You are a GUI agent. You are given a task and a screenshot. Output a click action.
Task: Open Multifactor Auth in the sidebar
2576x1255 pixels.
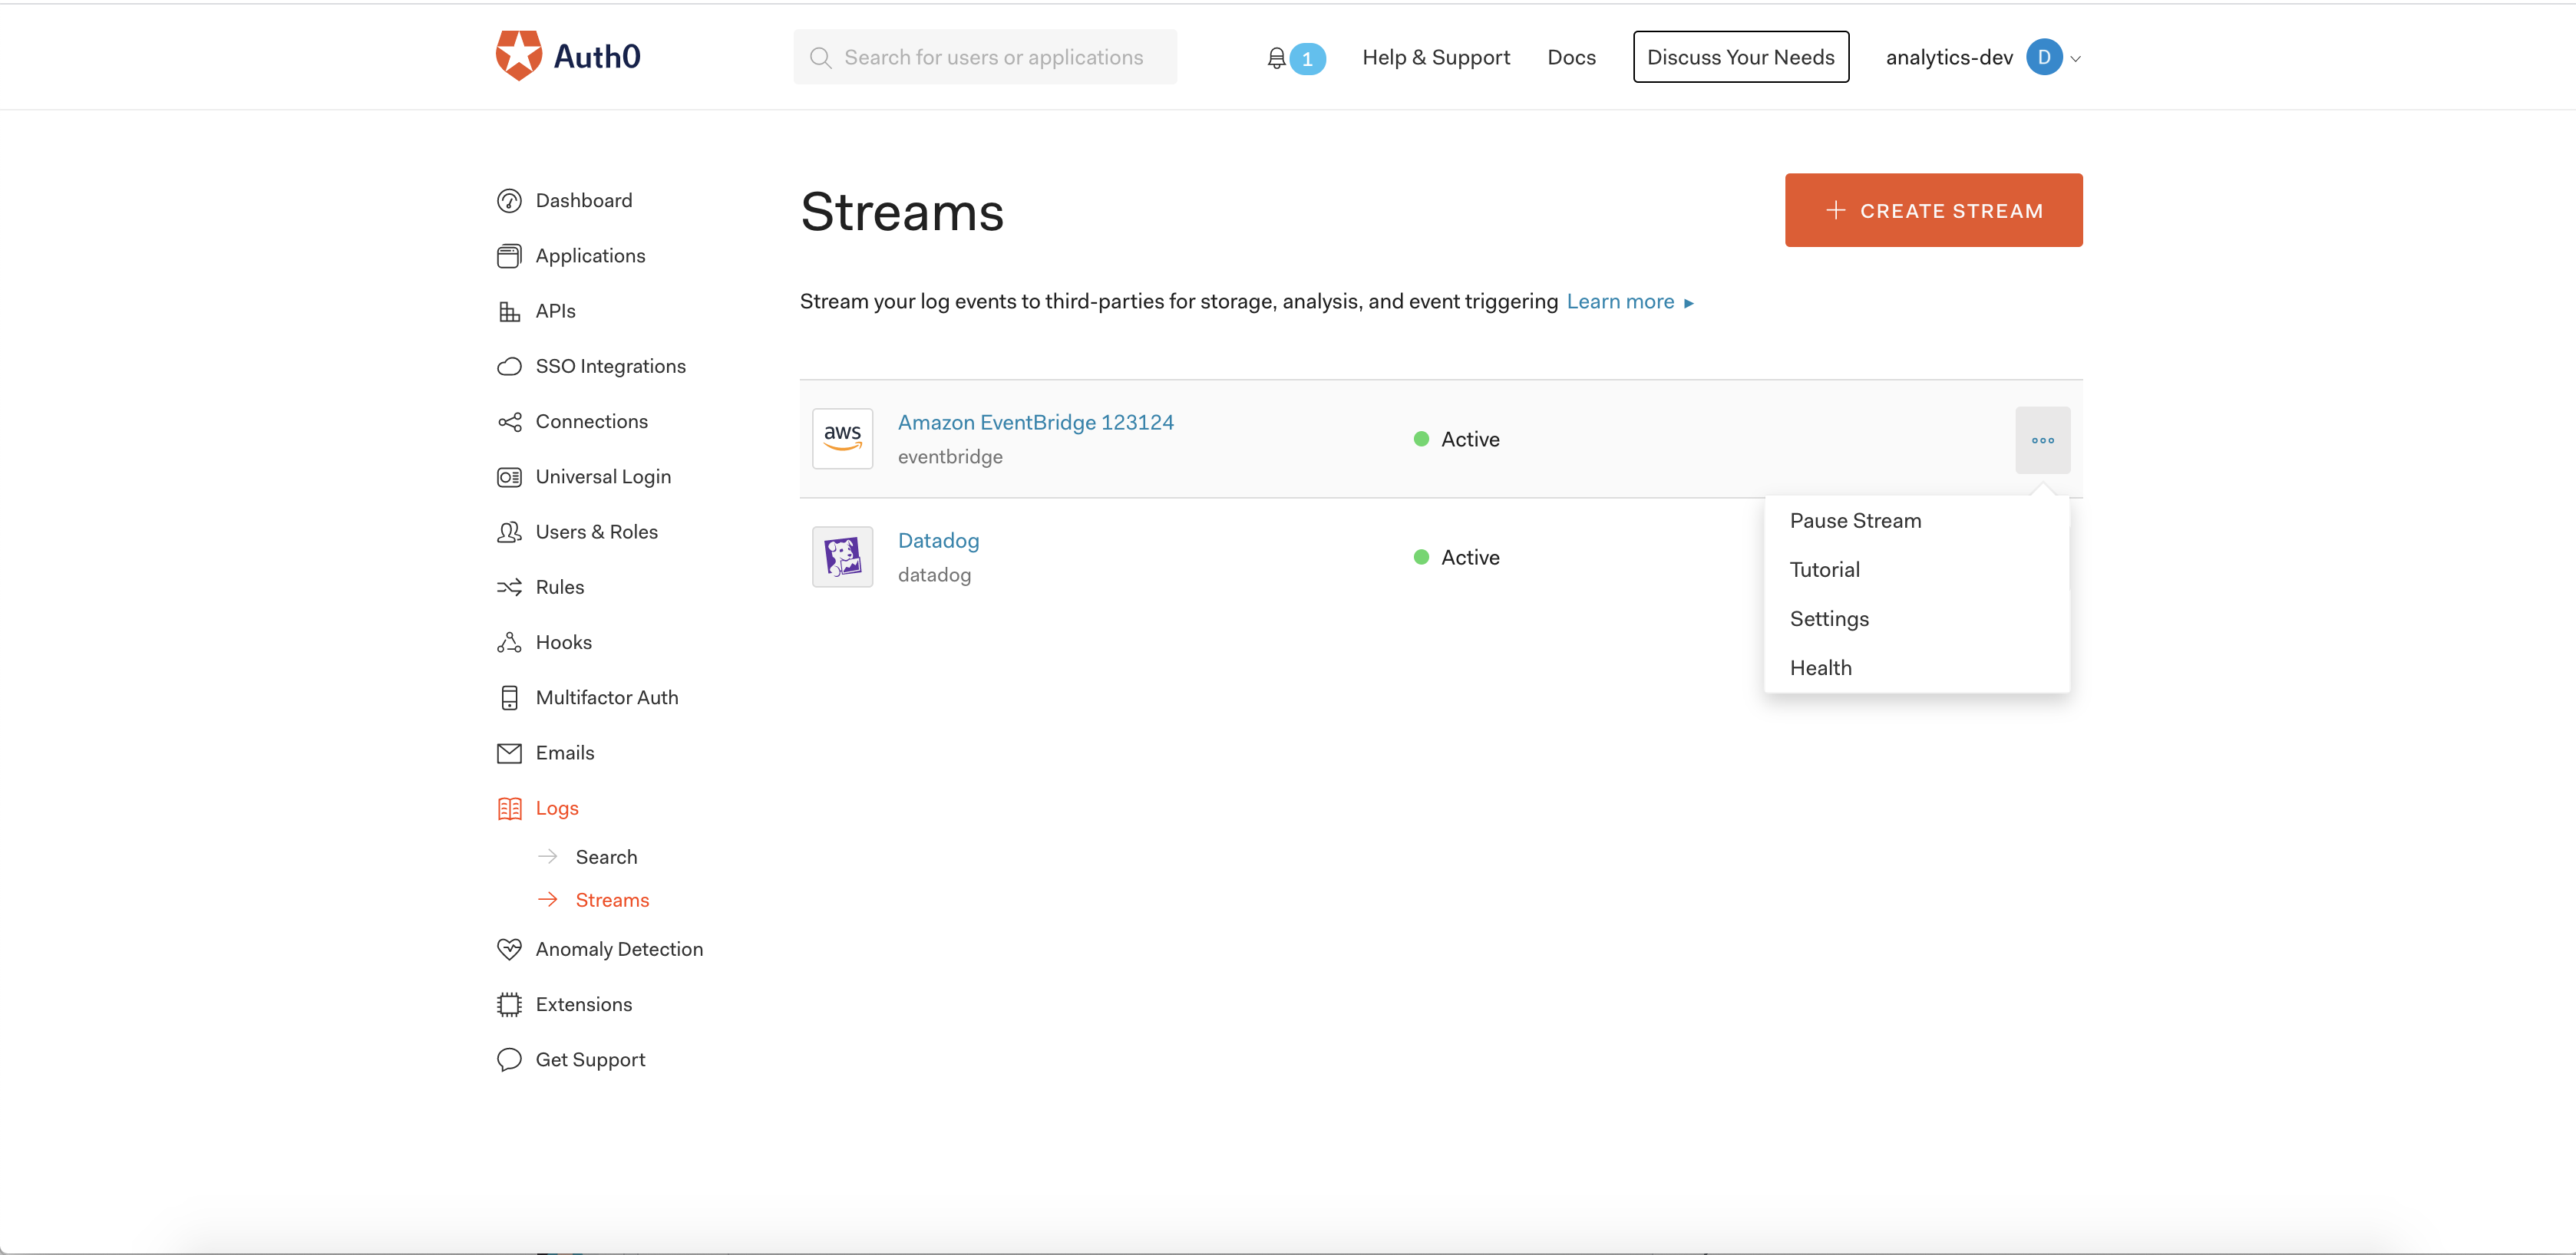(x=606, y=697)
